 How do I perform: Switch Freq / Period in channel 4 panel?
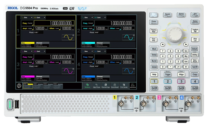(88, 57)
